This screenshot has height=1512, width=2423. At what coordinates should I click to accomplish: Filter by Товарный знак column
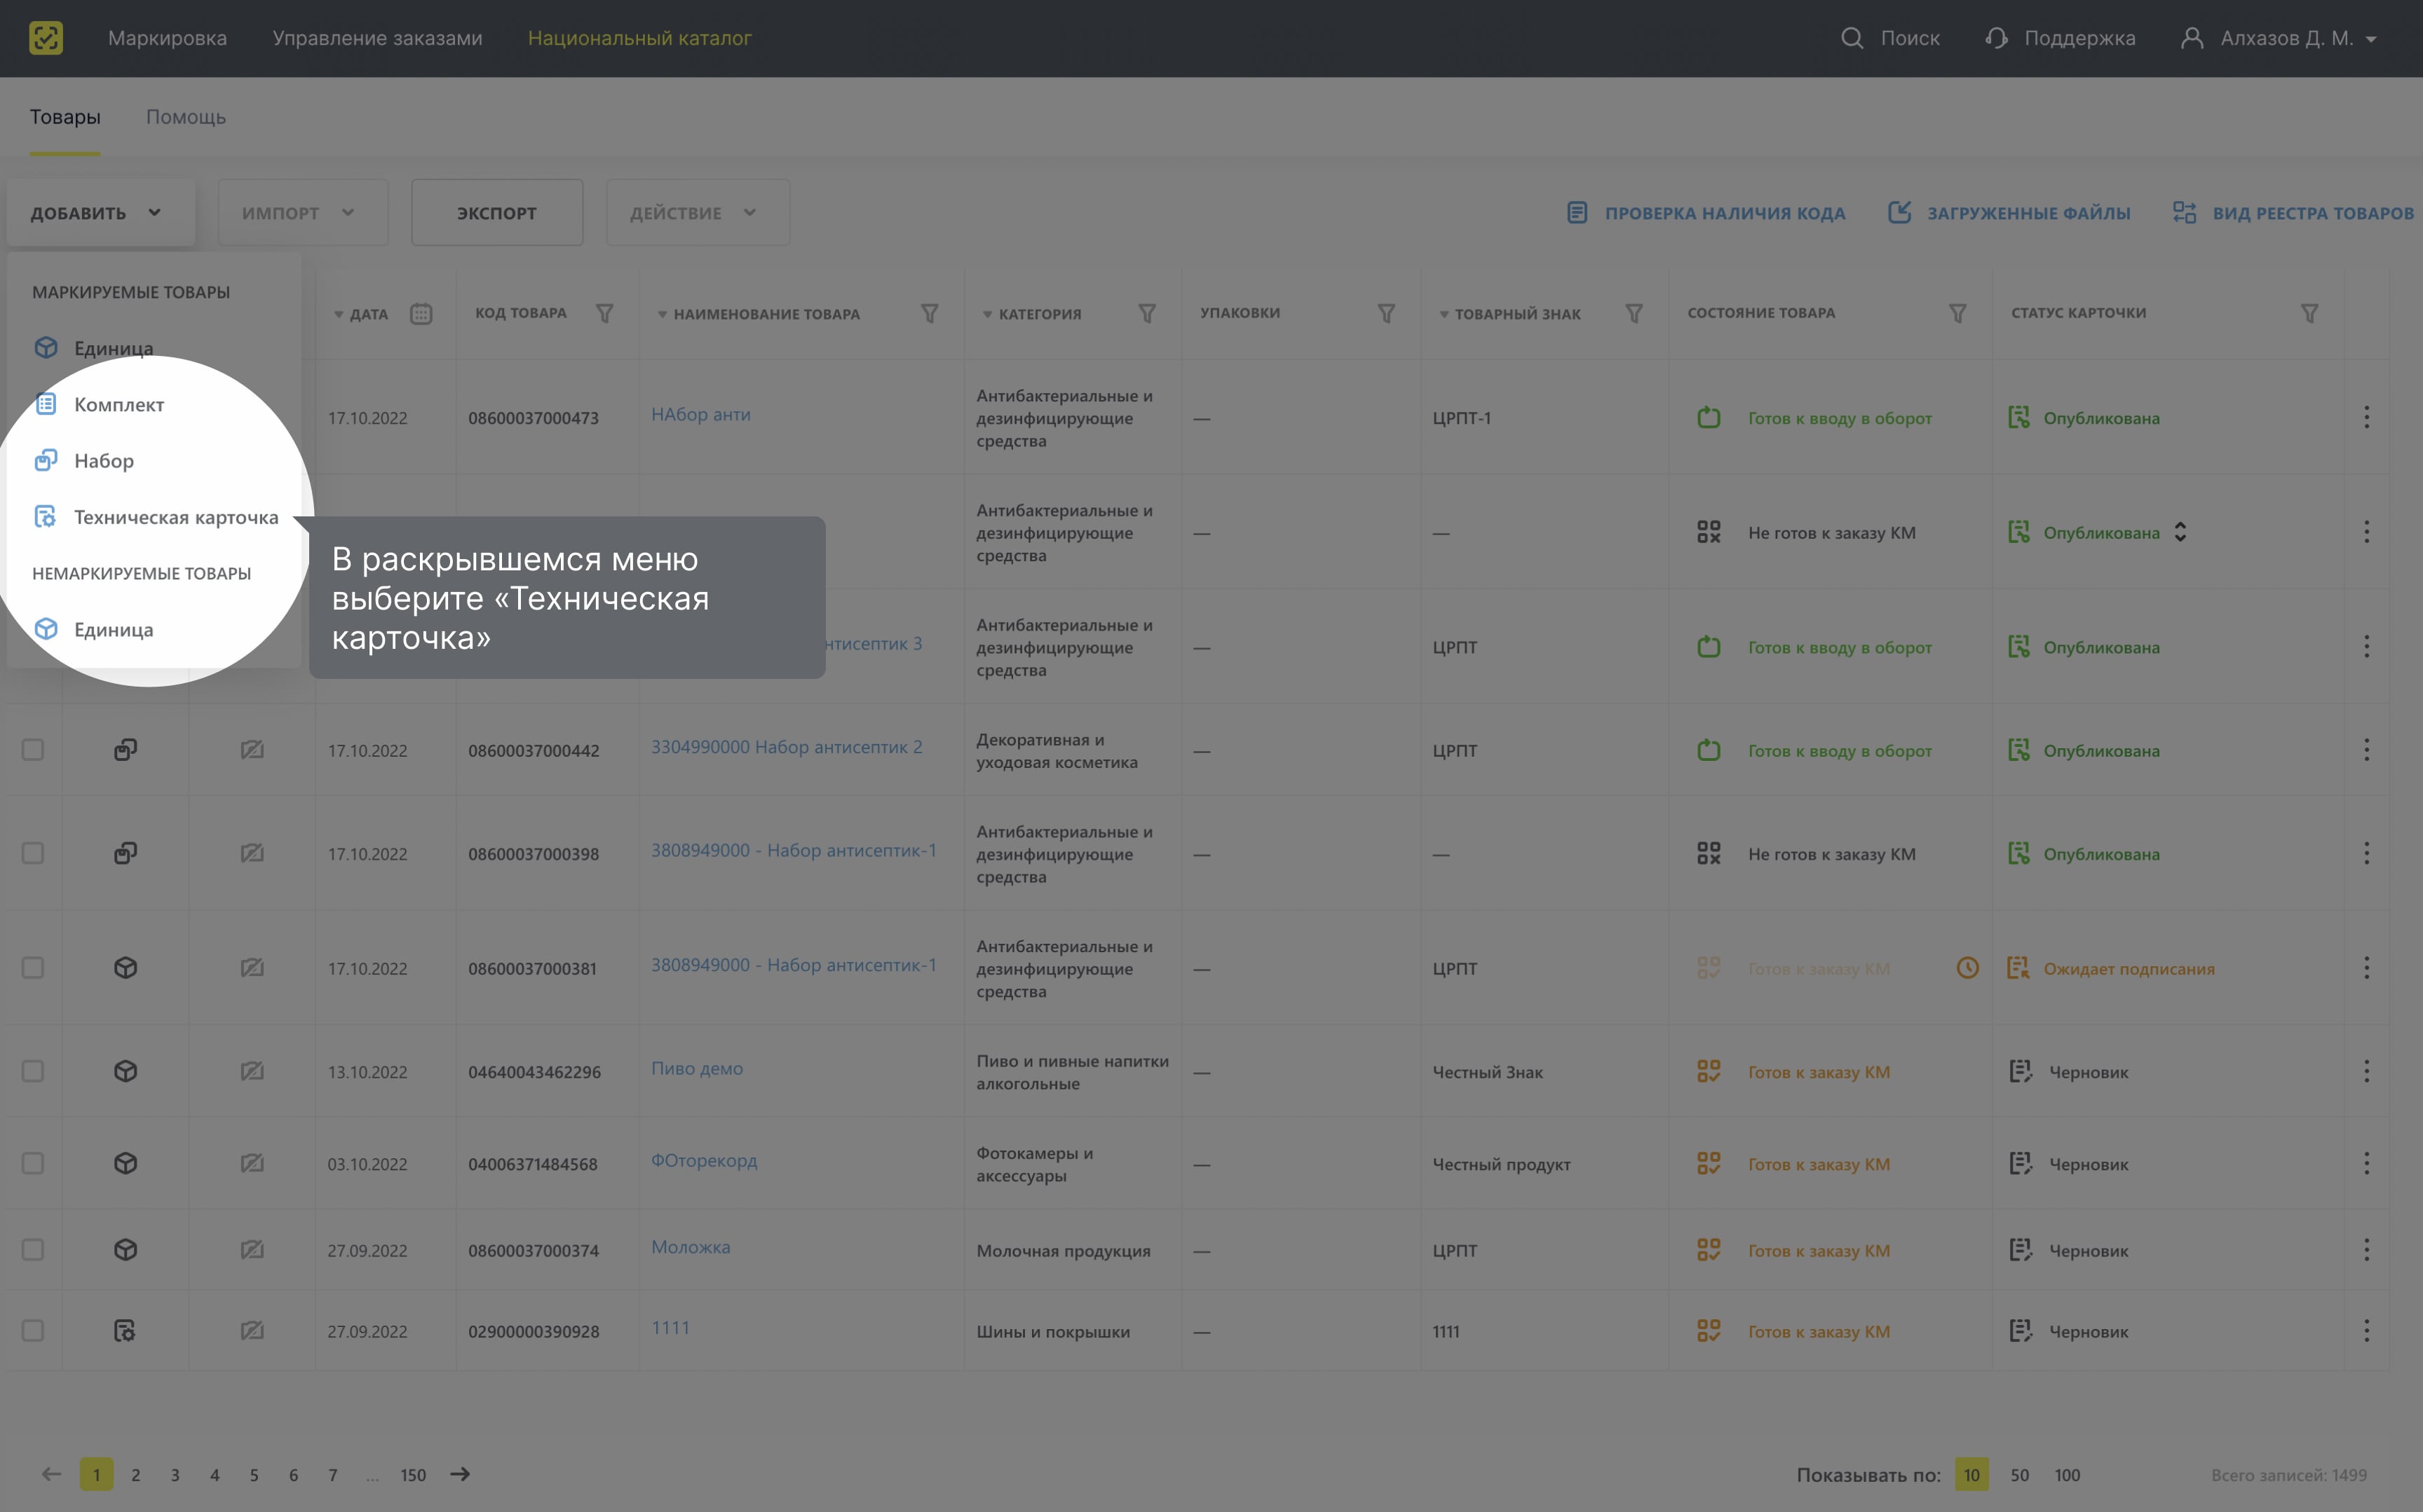(x=1634, y=314)
